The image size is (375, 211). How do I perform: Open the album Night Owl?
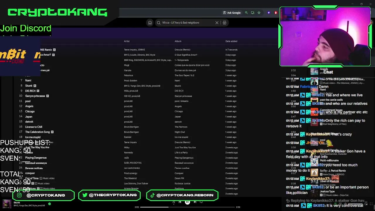180,132
